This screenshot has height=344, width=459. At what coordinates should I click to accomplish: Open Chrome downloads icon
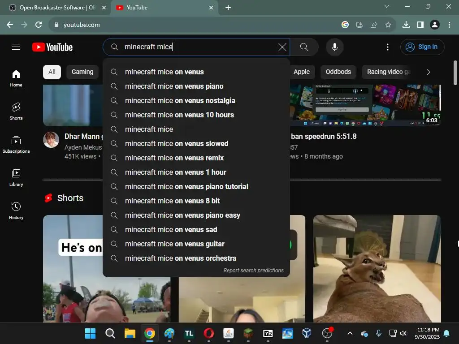pyautogui.click(x=406, y=25)
